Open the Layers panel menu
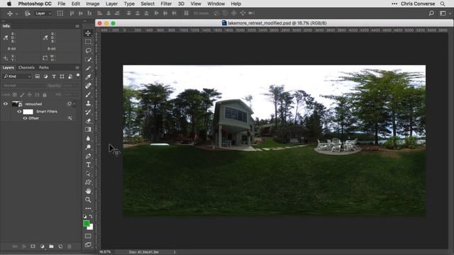This screenshot has width=454, height=255. pos(77,68)
